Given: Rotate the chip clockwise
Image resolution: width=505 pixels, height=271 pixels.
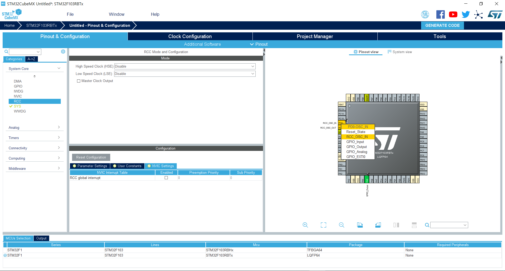Looking at the screenshot, I should [360, 225].
